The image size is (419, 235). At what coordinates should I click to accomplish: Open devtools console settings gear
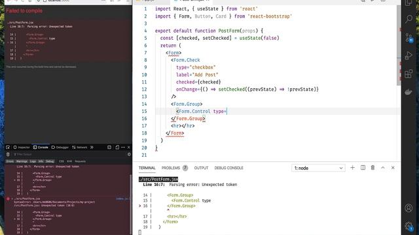[129, 154]
